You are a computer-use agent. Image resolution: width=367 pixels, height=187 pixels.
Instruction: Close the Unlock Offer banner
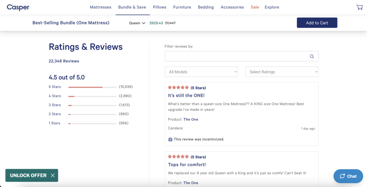(x=53, y=176)
